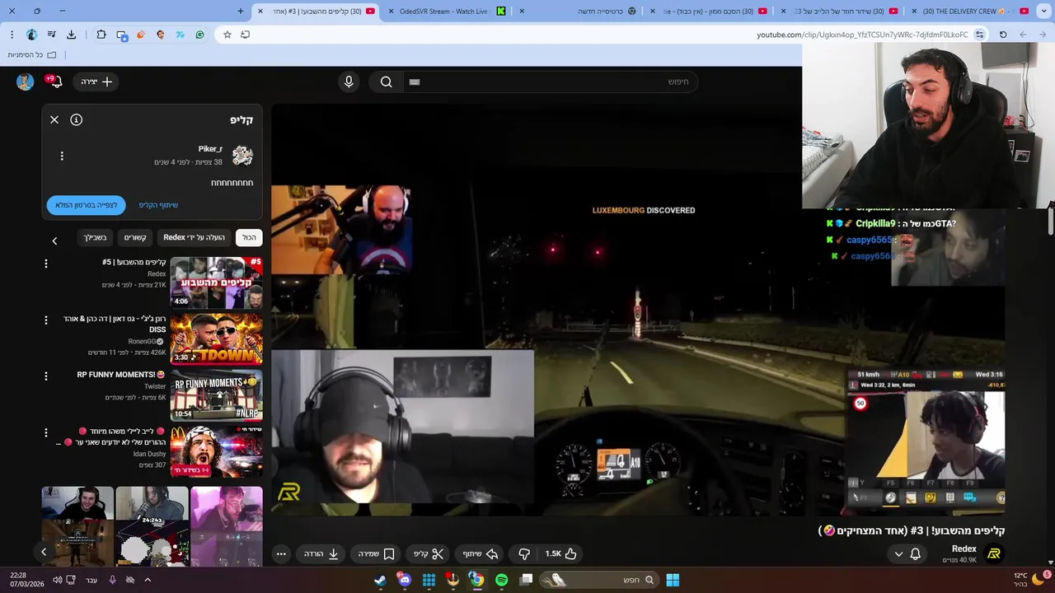
Task: Open the Chrome tab search dropdown
Action: point(1043,11)
